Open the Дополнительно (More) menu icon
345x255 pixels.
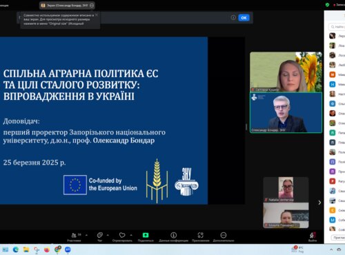click(x=224, y=235)
